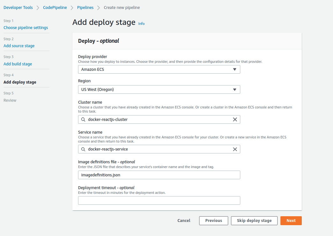This screenshot has height=236, width=333.
Task: Click the dropdown arrow on Region selector
Action: [235, 89]
